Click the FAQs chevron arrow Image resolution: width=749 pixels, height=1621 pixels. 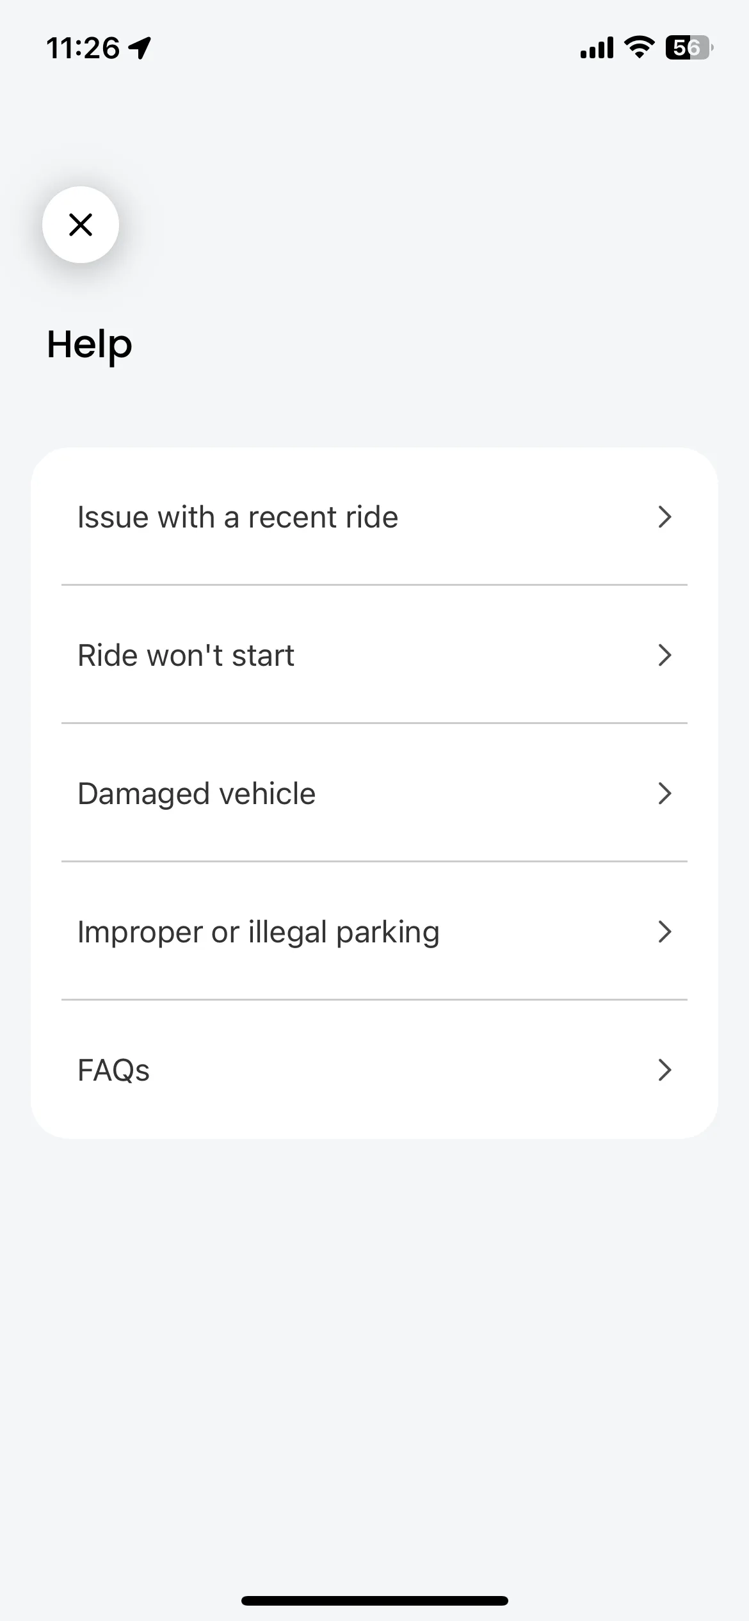click(x=665, y=1070)
